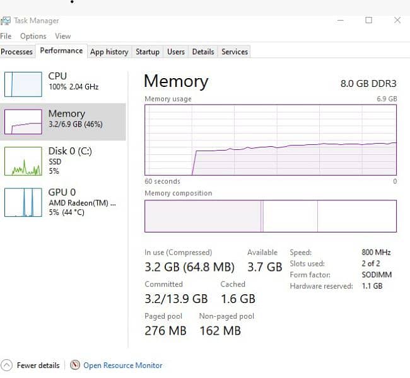Click the Task Manager title bar icon
This screenshot has height=378, width=410.
[6, 20]
